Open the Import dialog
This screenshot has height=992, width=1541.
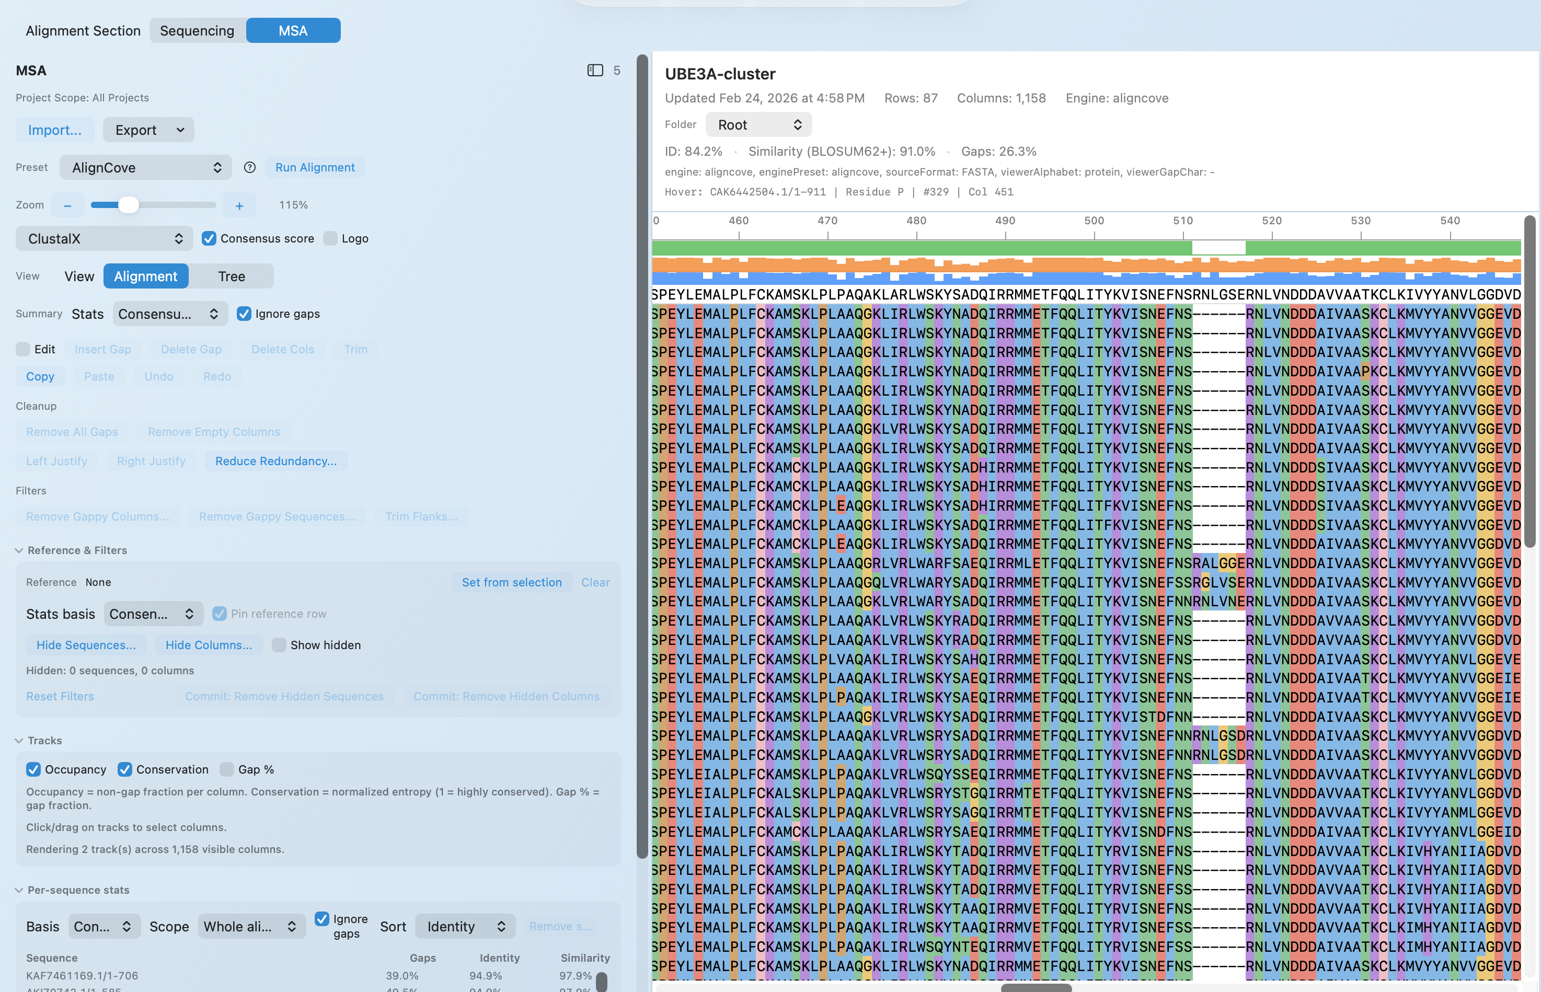(55, 130)
